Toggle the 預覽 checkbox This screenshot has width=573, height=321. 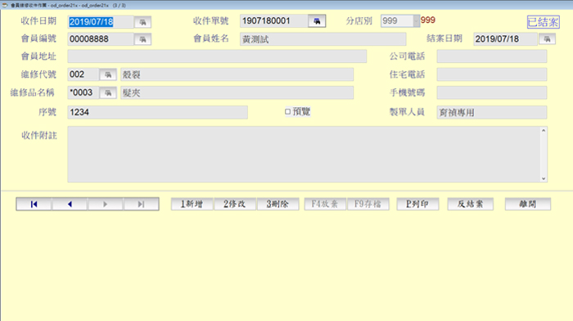pos(288,112)
